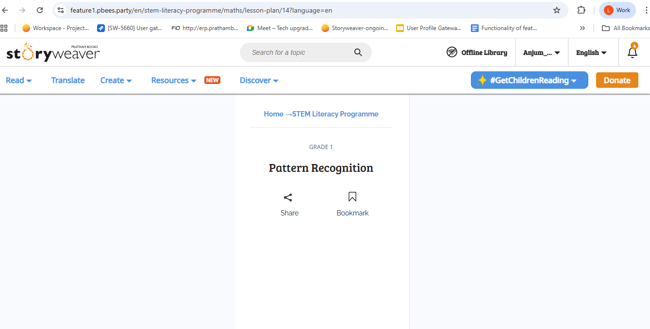Open Offline Library
The width and height of the screenshot is (650, 329).
[477, 52]
